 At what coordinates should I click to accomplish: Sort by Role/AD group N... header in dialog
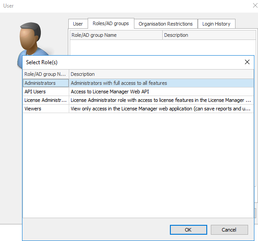[46, 74]
